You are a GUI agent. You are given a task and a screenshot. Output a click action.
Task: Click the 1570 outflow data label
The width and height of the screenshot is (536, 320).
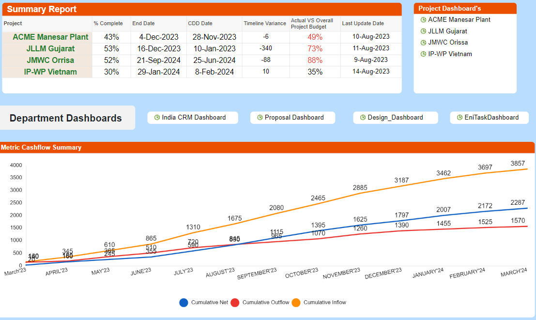point(518,221)
